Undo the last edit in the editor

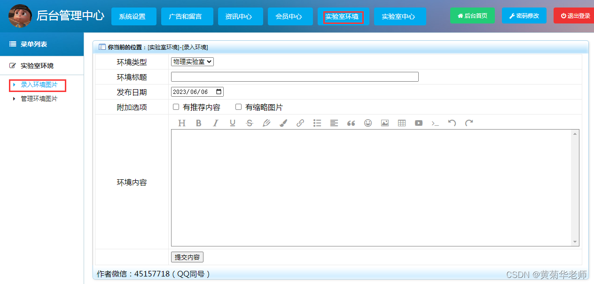pos(452,123)
